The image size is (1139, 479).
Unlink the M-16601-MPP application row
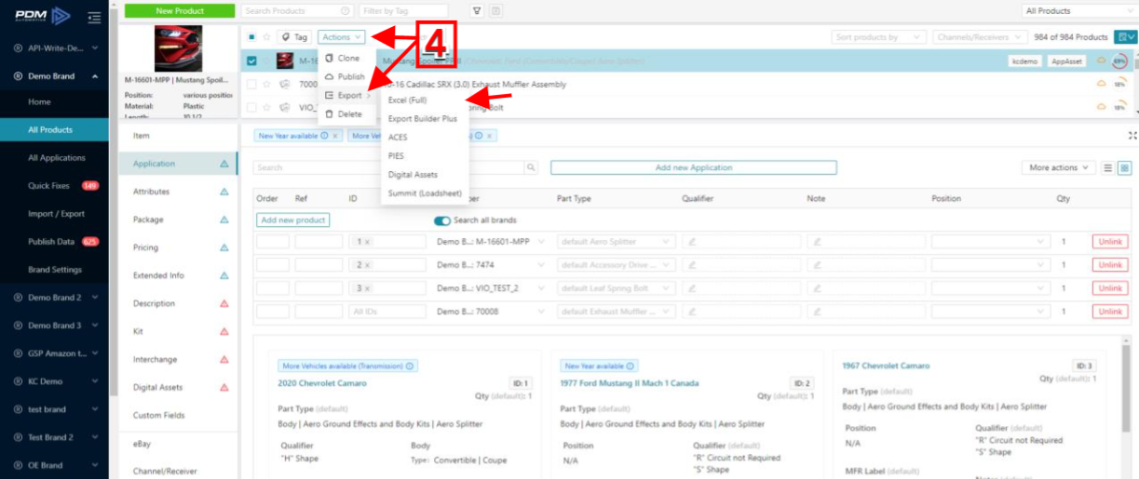[x=1110, y=242]
